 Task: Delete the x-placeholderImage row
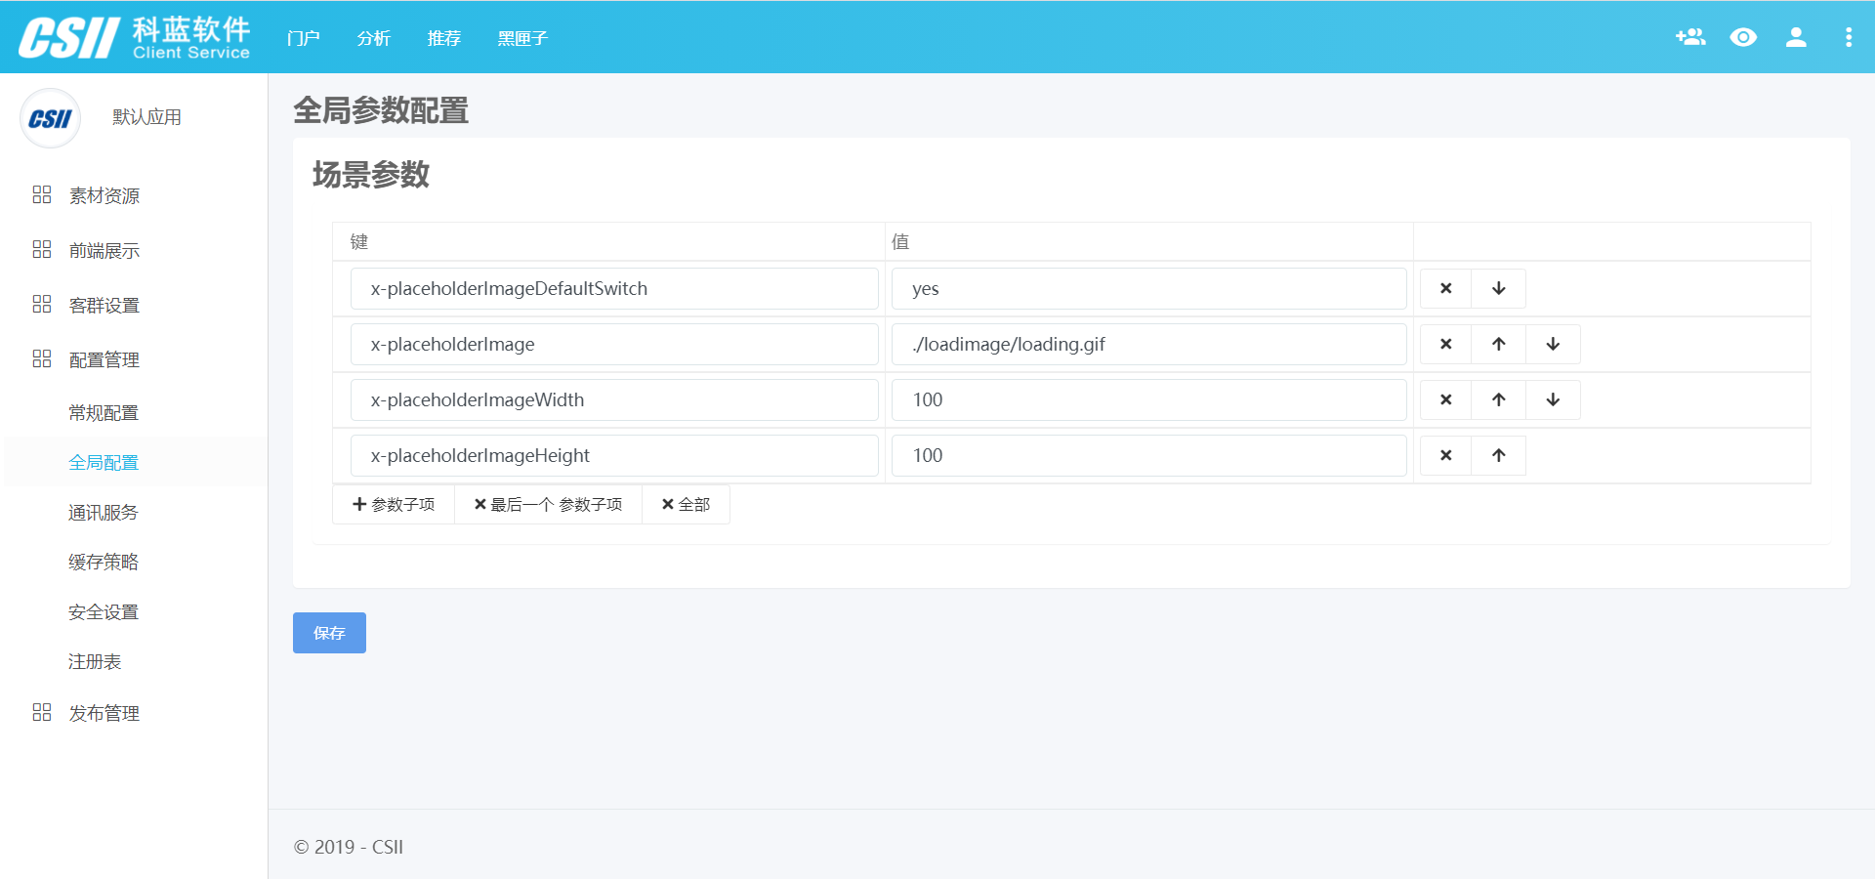pos(1446,344)
